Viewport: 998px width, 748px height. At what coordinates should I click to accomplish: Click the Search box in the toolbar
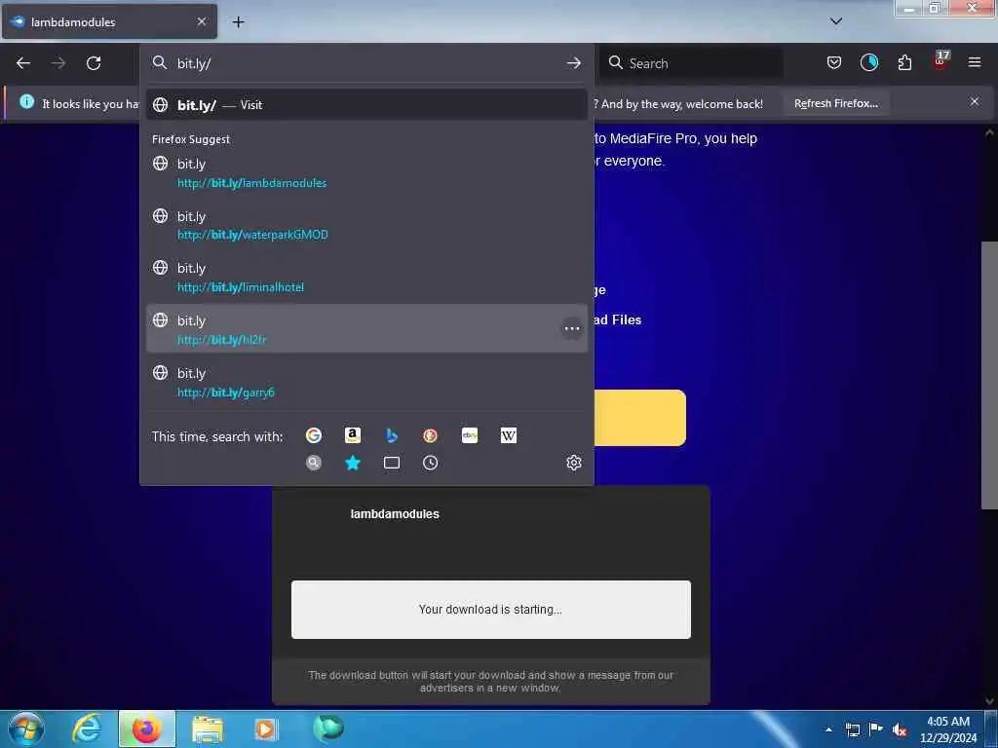pos(691,63)
